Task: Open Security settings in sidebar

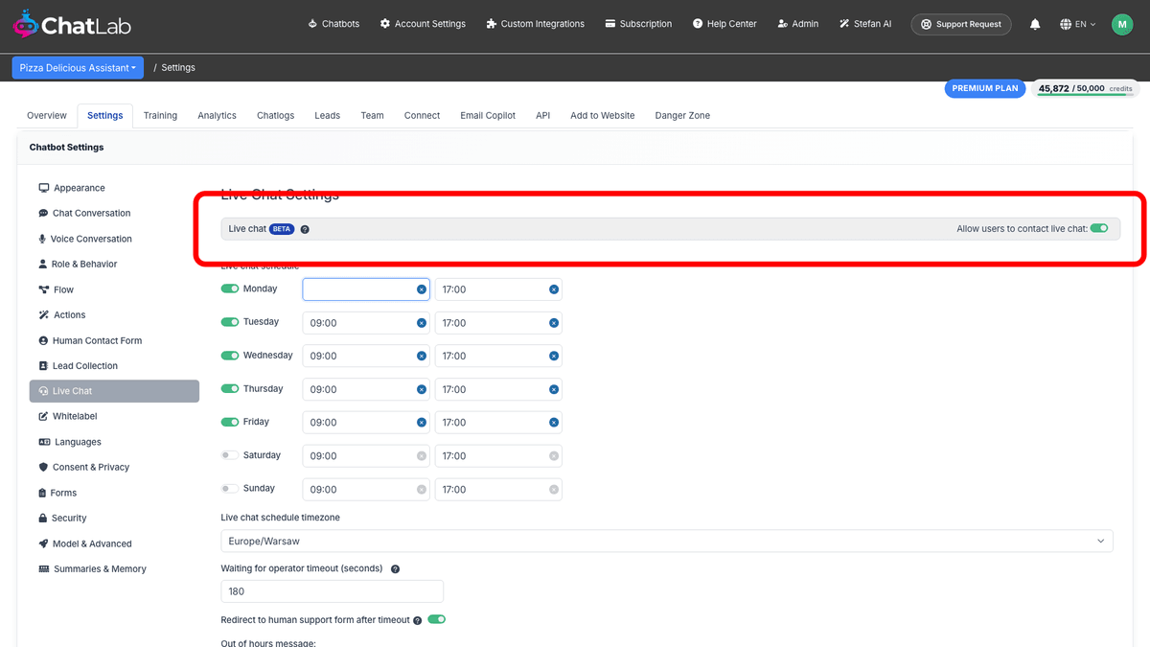Action: (x=62, y=518)
